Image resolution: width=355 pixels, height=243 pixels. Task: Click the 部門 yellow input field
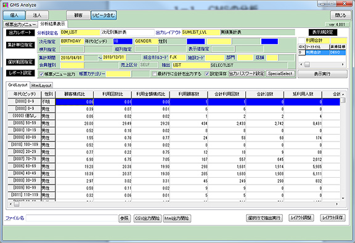[x=245, y=58]
